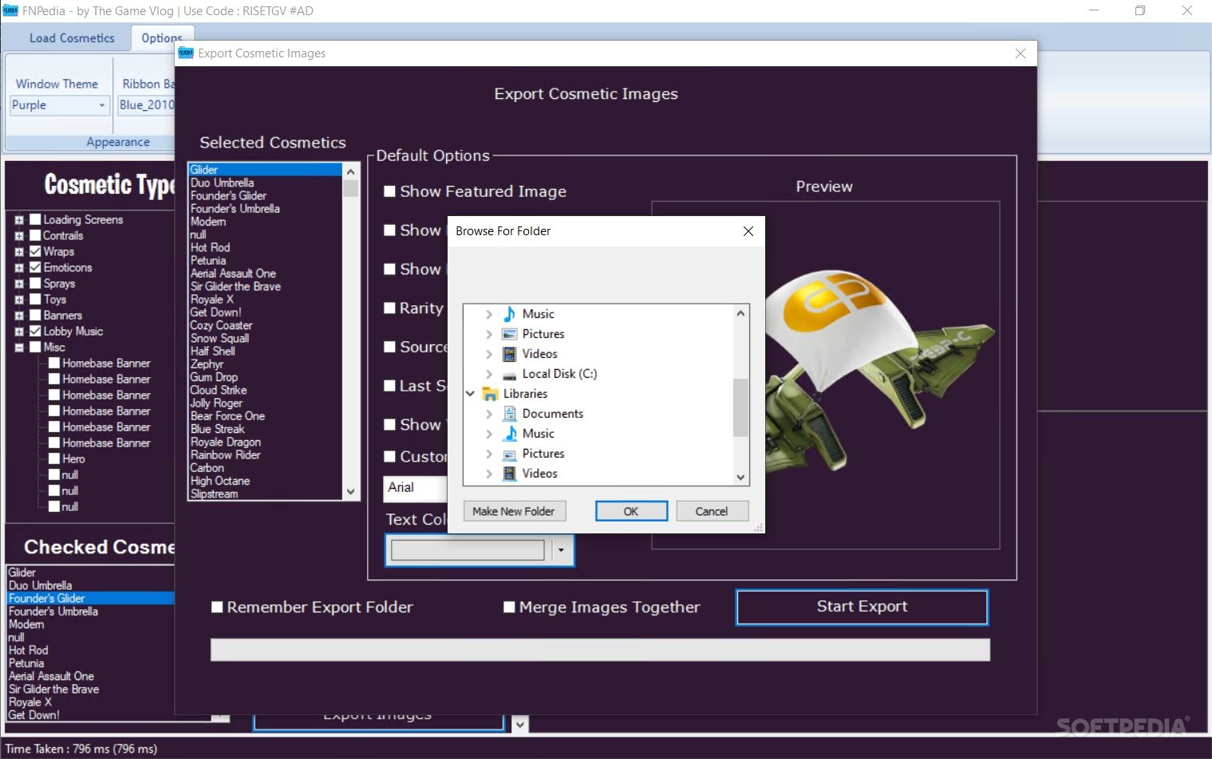
Task: Enable Remember Export Folder
Action: tap(217, 608)
